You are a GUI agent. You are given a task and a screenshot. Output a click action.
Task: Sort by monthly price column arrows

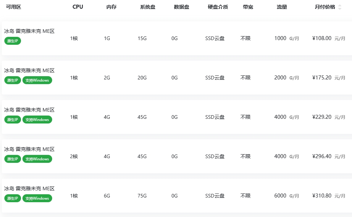[339, 7]
